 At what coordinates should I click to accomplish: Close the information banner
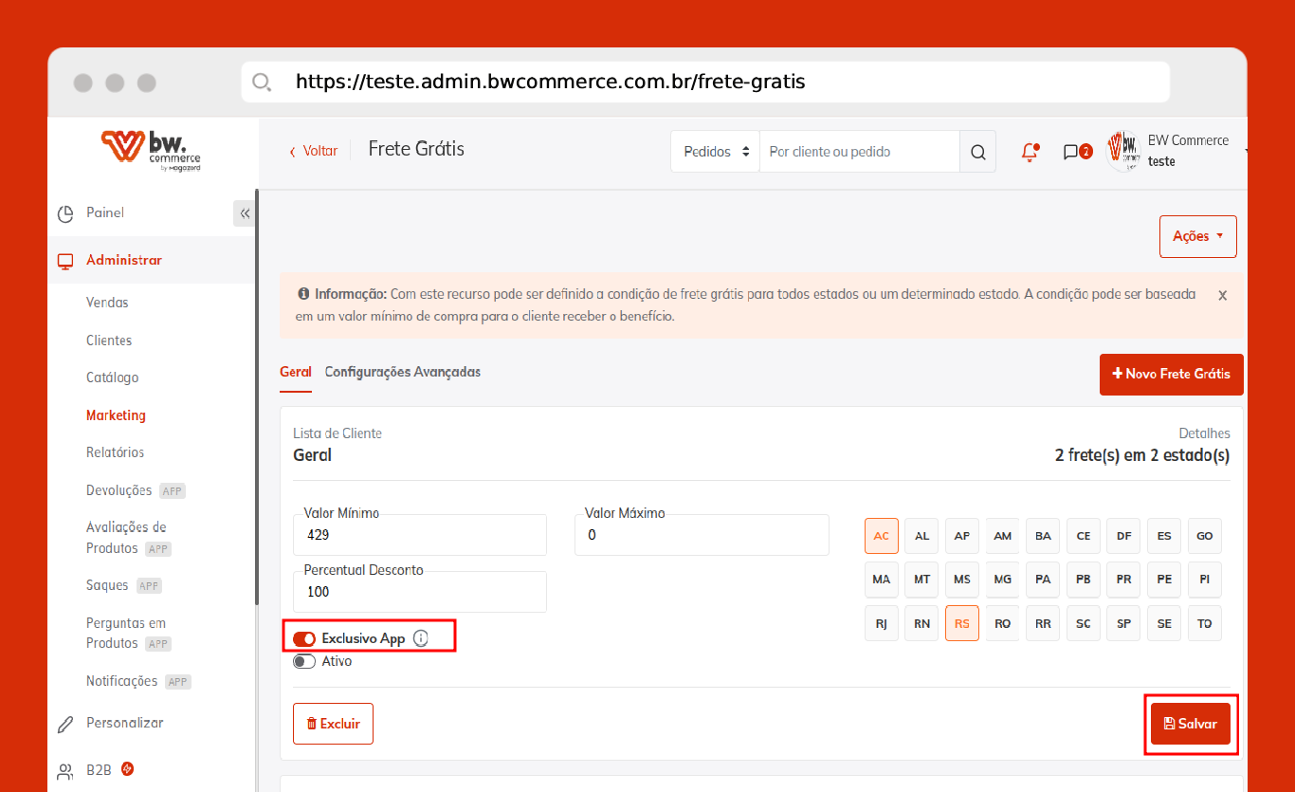pos(1222,295)
